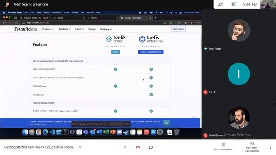Click Stop sharing in the sharing bar
Image resolution: width=276 pixels, height=155 pixels.
pyautogui.click(x=116, y=124)
